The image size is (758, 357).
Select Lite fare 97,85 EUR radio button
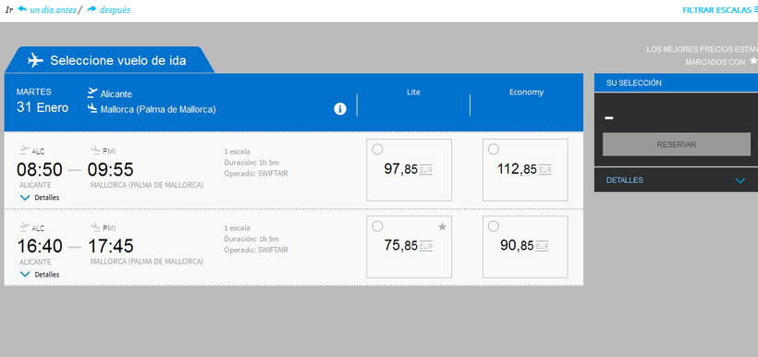(x=377, y=149)
